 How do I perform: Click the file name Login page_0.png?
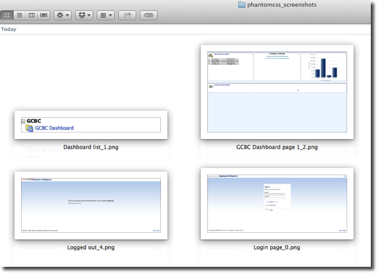point(277,247)
